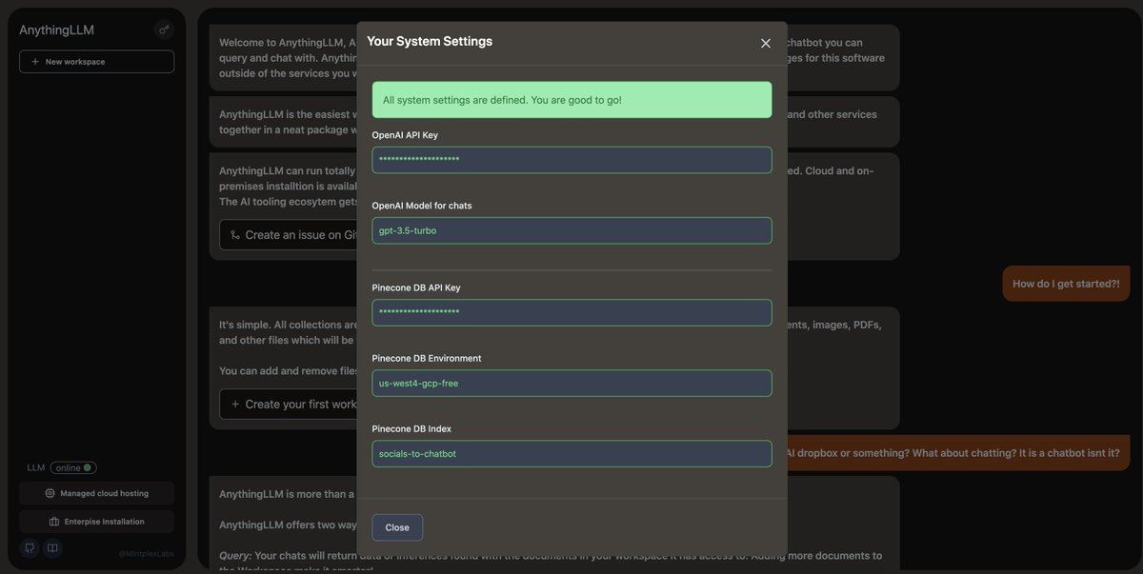Focus the Pinecone DB API Key field
This screenshot has width=1143, height=574.
pos(571,312)
